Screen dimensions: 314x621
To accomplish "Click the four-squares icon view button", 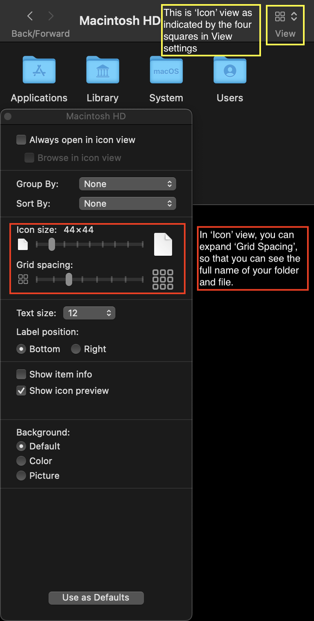I will coord(280,16).
